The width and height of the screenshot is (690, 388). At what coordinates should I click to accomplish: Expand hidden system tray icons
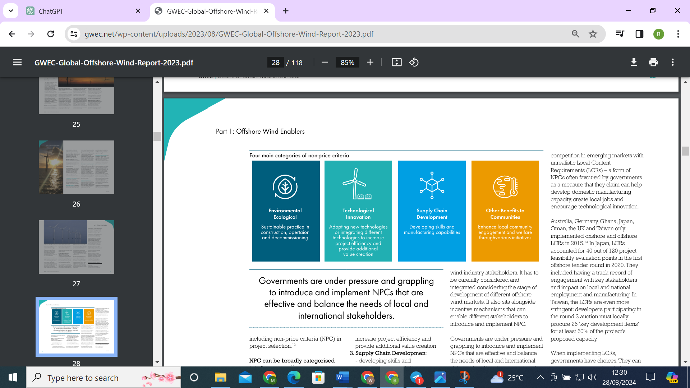(x=541, y=377)
